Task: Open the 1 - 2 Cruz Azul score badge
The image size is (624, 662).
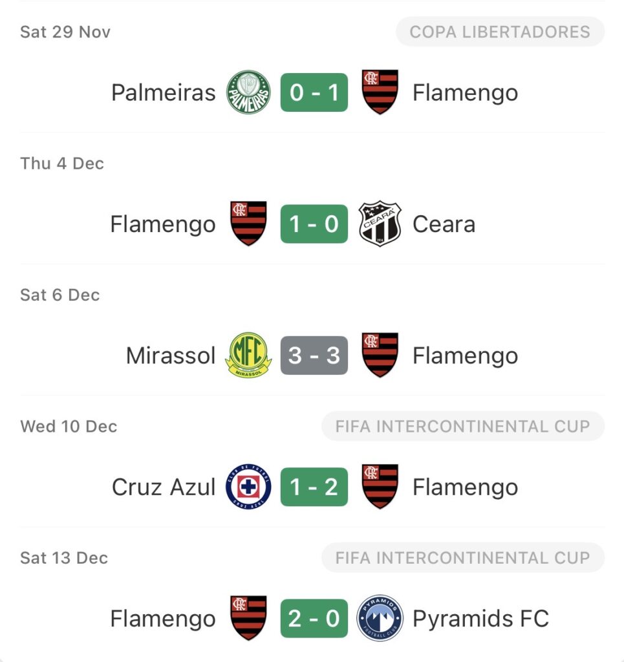Action: click(x=314, y=487)
